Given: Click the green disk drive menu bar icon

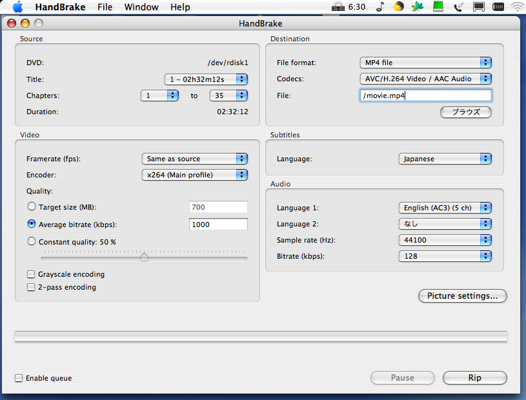Looking at the screenshot, I should (x=439, y=7).
